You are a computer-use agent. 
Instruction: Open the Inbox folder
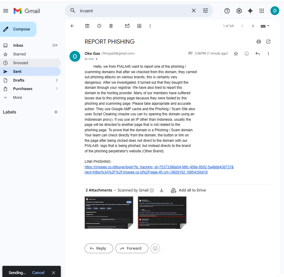30,45
